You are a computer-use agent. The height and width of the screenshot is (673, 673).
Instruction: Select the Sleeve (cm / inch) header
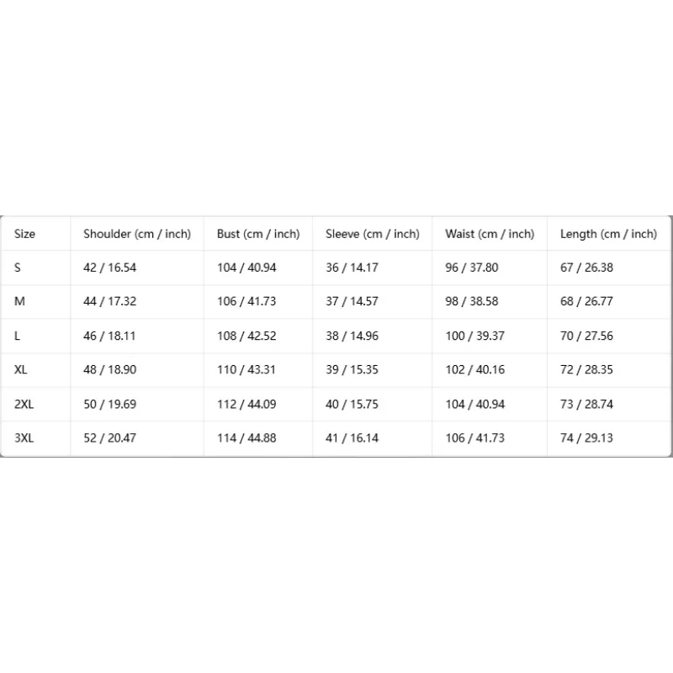[x=372, y=234]
